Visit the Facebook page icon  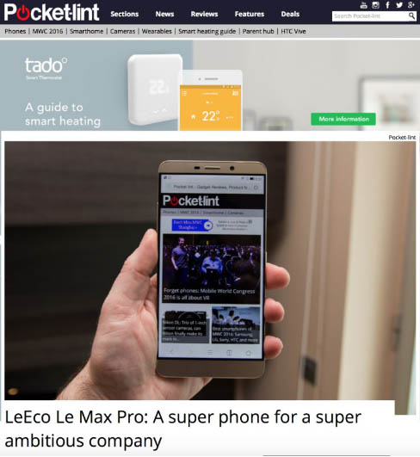[387, 5]
